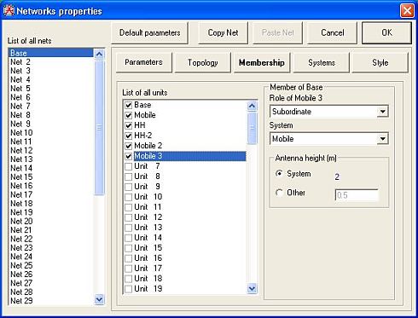The image size is (418, 318).
Task: Select the System antenna height radio button
Action: tap(279, 174)
